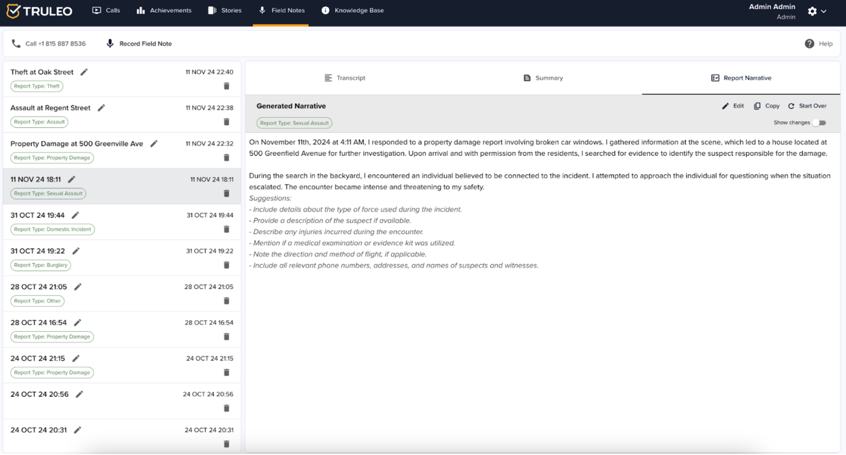Delete the 31 OCT 24 19:44 note
This screenshot has width=846, height=455.
point(226,229)
